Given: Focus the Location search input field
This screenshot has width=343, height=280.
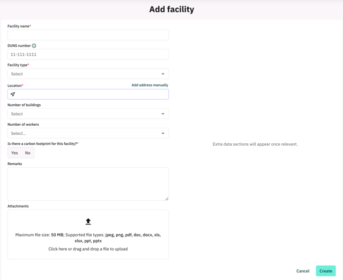Looking at the screenshot, I should tap(88, 94).
